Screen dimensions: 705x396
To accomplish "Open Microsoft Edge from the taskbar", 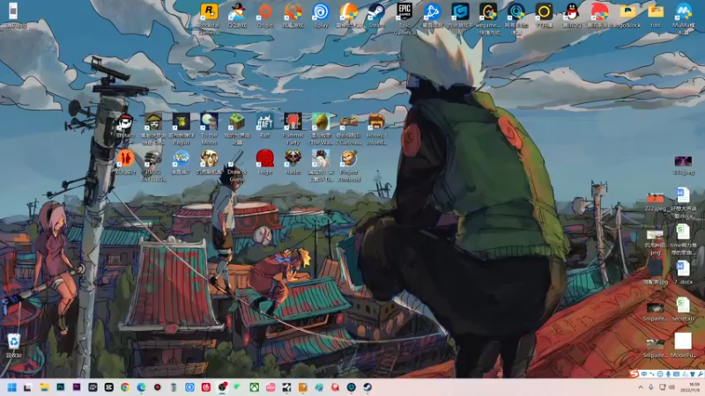I will tap(141, 387).
